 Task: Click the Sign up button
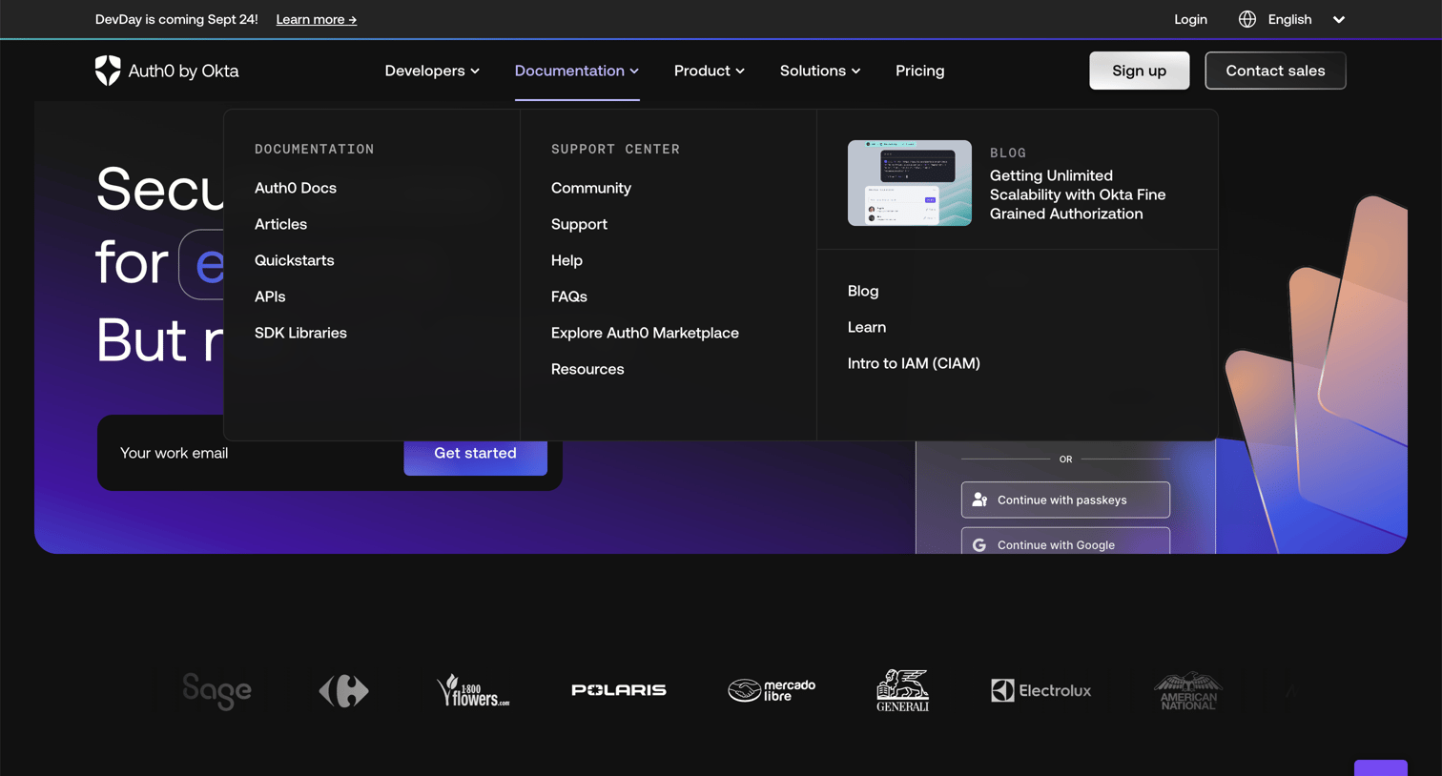point(1140,71)
